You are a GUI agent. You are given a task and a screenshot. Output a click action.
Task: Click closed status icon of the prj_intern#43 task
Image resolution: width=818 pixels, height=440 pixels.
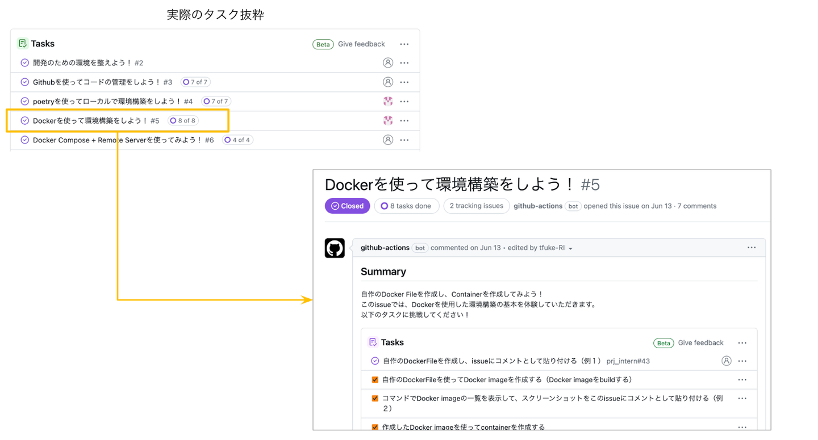pos(375,361)
